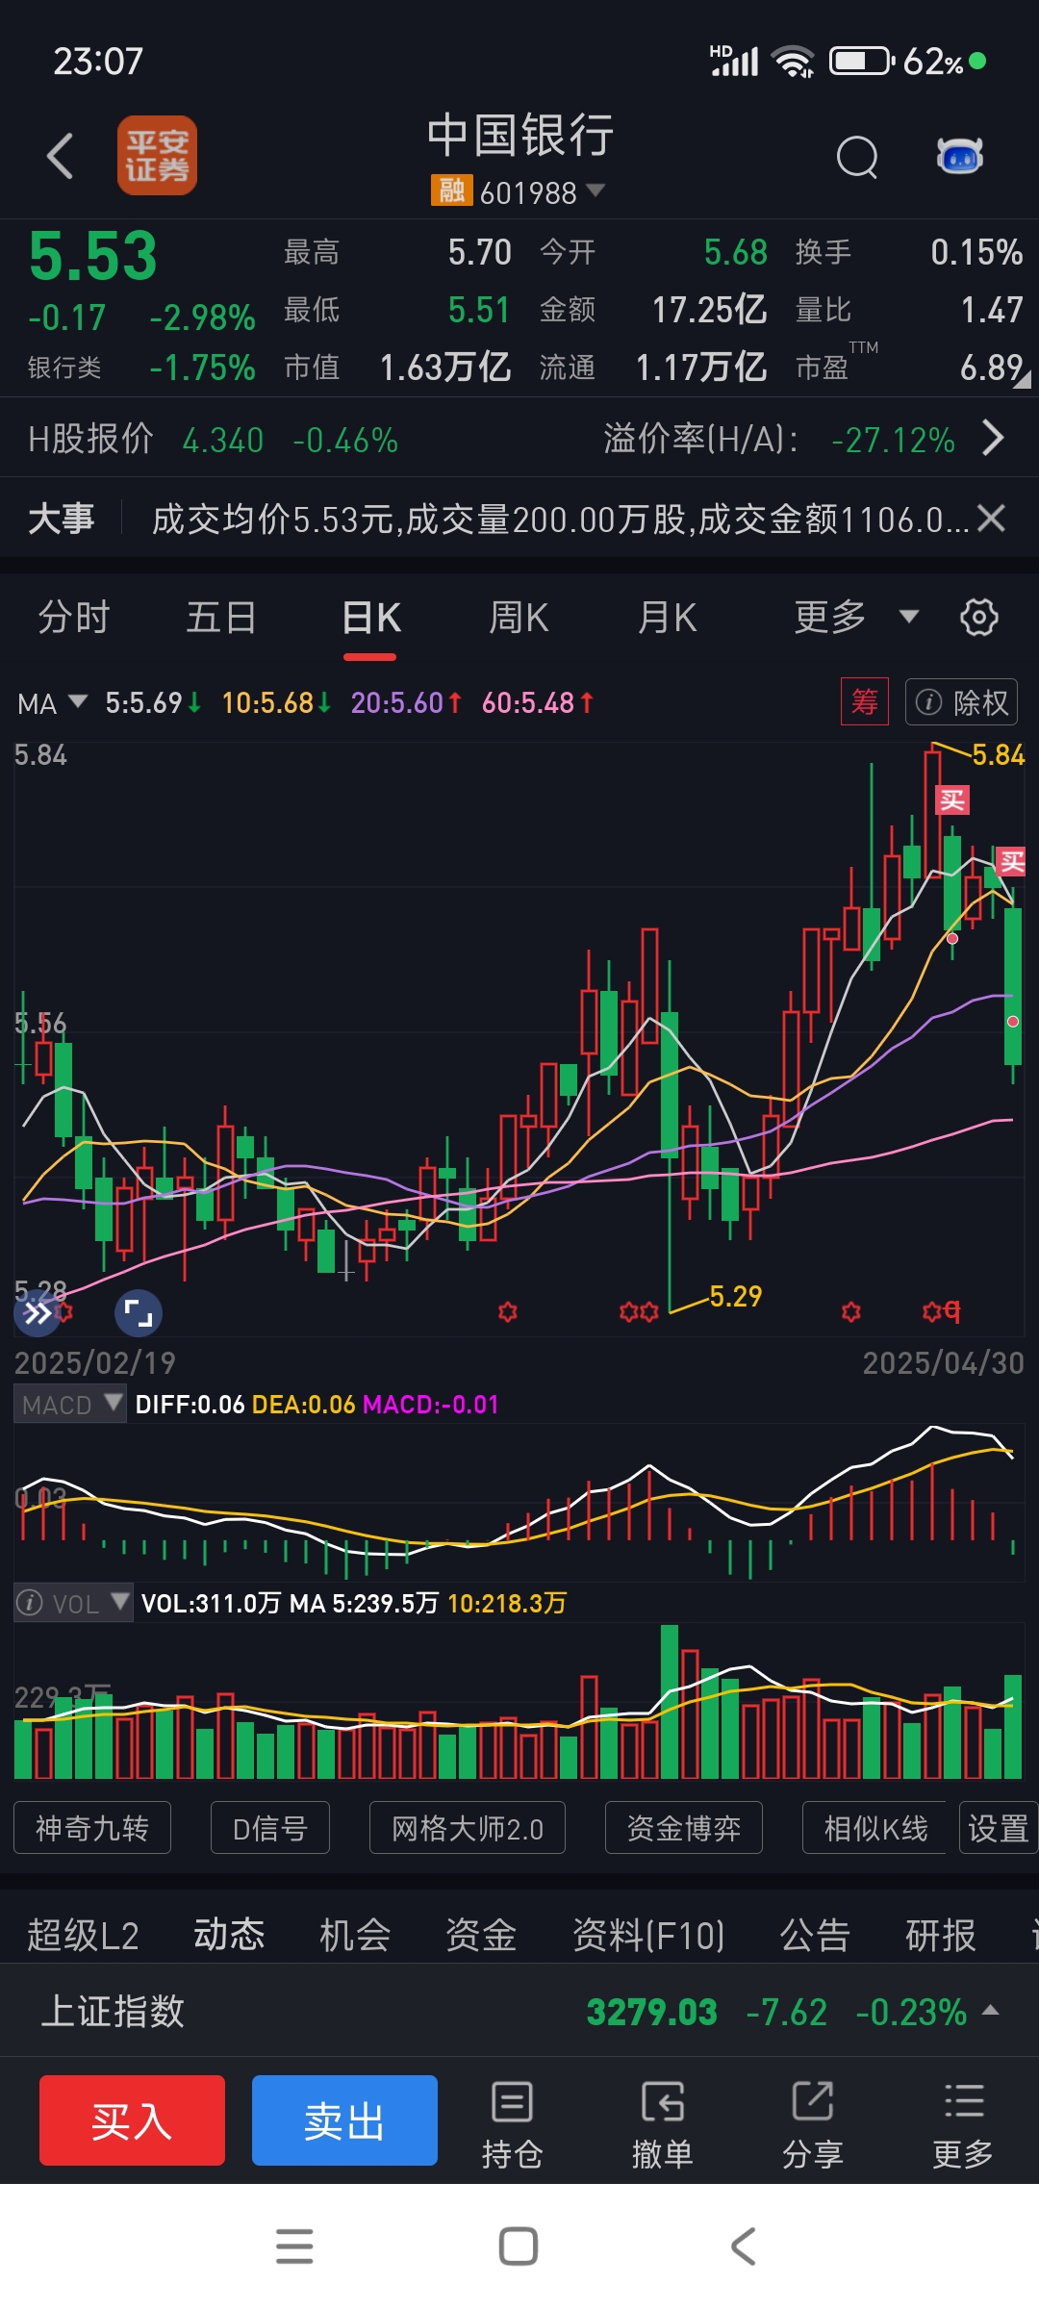Tap Android home square button
This screenshot has height=2309, width=1039.
coord(519,2246)
